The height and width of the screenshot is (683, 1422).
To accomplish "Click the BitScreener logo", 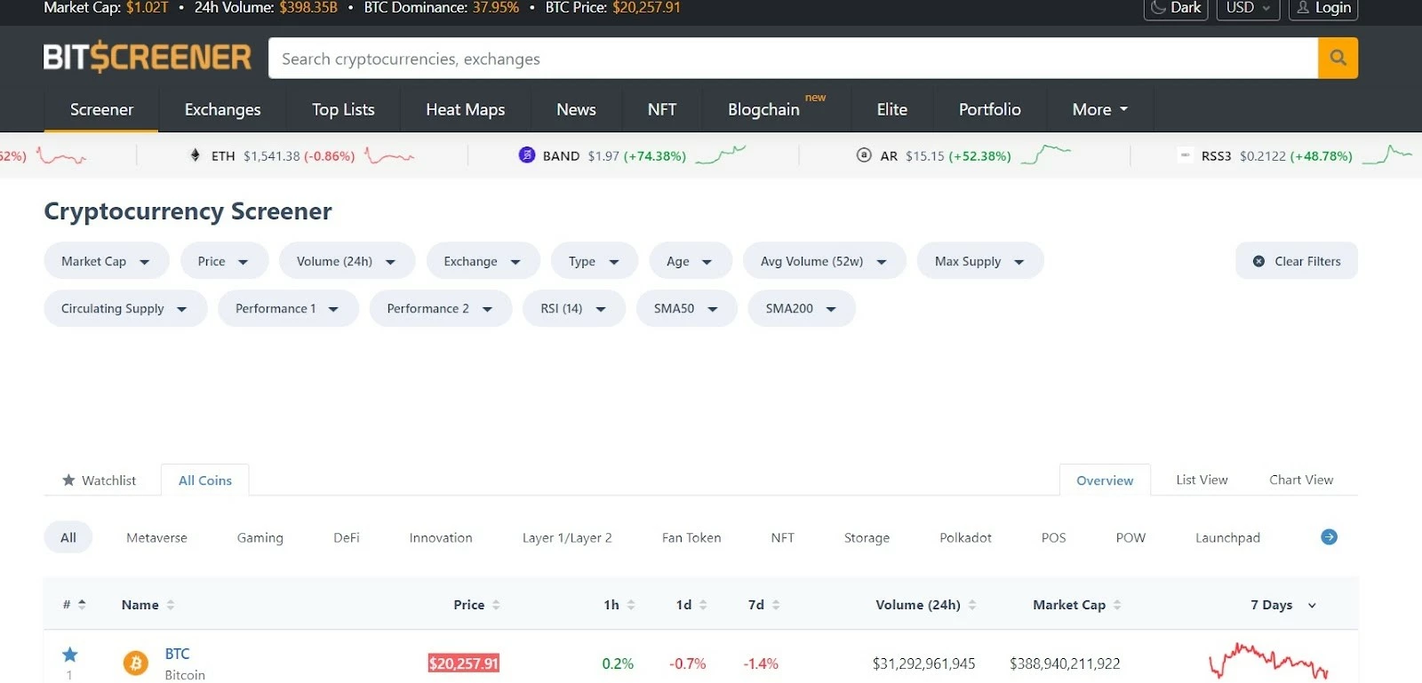I will click(148, 57).
